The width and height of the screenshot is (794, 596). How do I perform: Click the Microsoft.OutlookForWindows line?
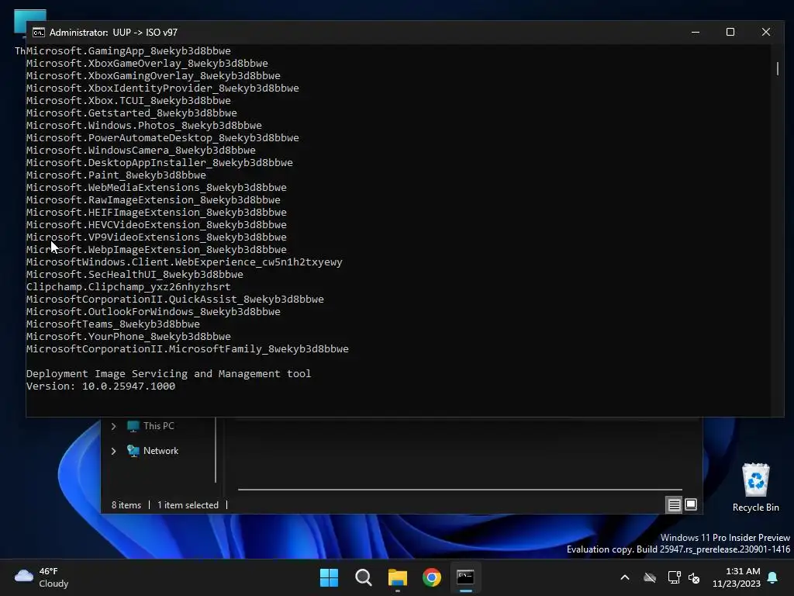pyautogui.click(x=154, y=312)
